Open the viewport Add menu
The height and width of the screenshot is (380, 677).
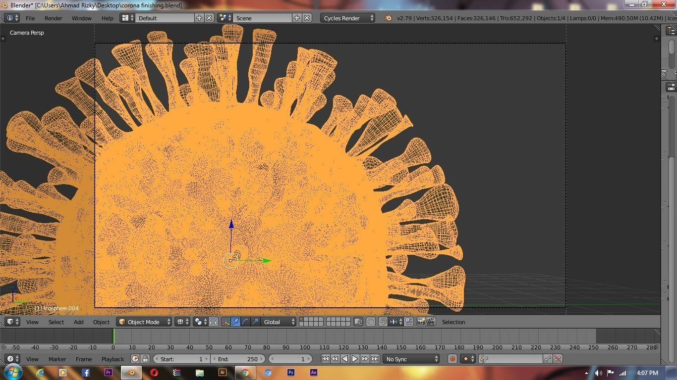[79, 322]
